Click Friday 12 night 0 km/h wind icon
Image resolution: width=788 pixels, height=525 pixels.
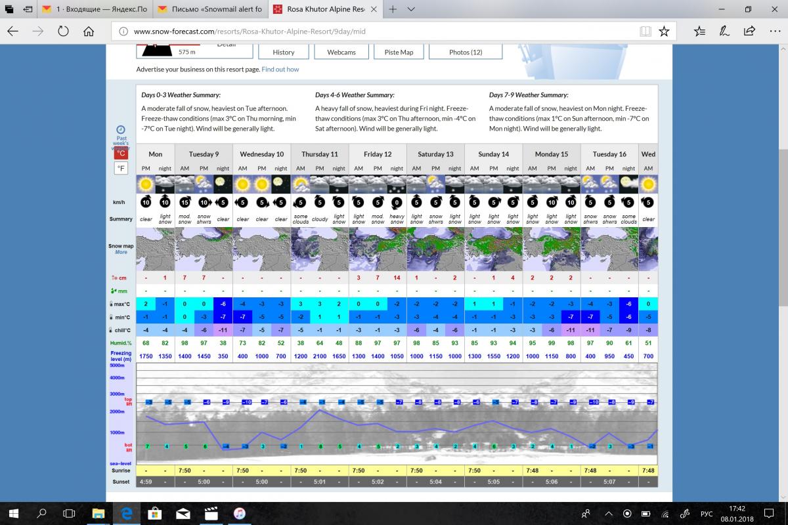pos(397,201)
